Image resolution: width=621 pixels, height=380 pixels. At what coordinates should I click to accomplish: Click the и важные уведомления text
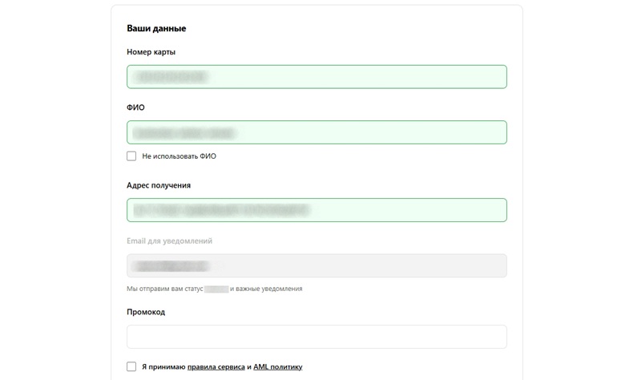pyautogui.click(x=266, y=289)
